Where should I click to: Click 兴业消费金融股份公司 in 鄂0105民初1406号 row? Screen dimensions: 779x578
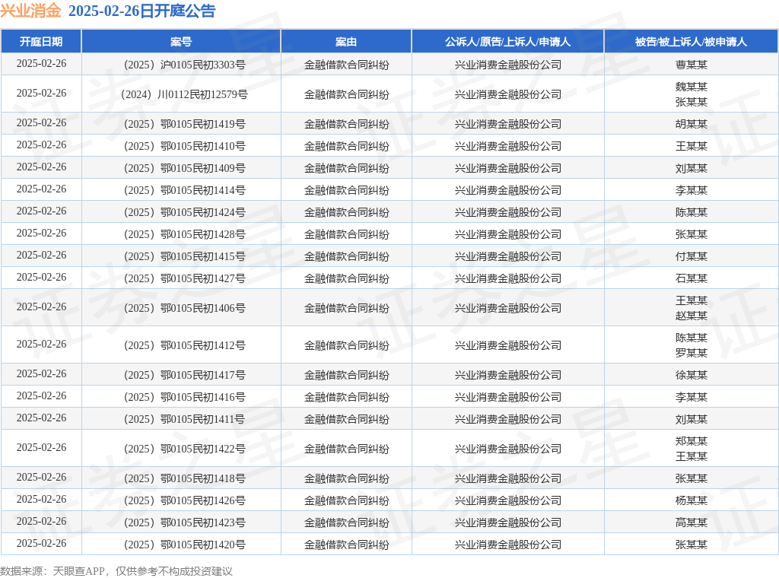click(507, 308)
